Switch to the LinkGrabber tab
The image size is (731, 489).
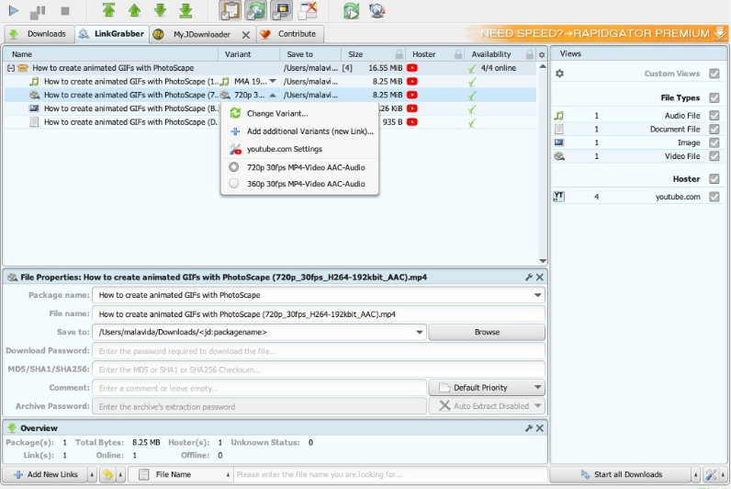[x=112, y=34]
